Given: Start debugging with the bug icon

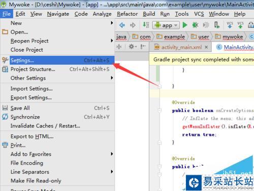Looking at the screenshot, I should click(x=195, y=25).
